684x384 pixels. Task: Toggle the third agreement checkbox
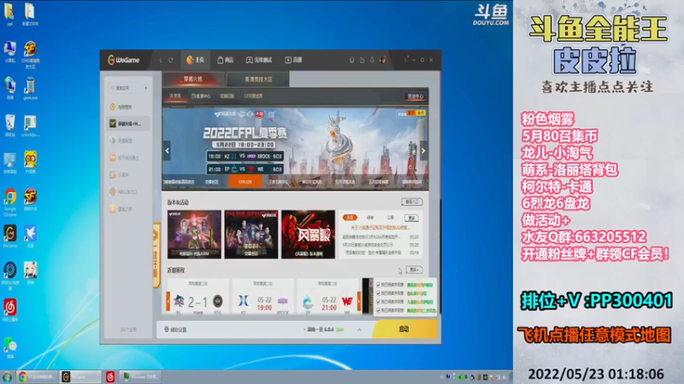(x=378, y=301)
